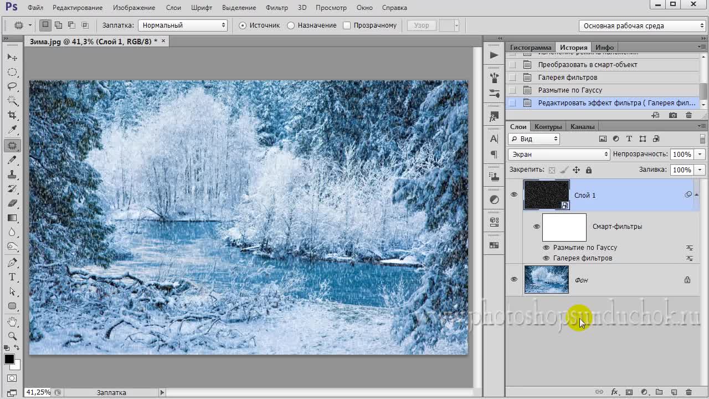This screenshot has width=709, height=399.
Task: Select the Crop tool
Action: tap(12, 115)
